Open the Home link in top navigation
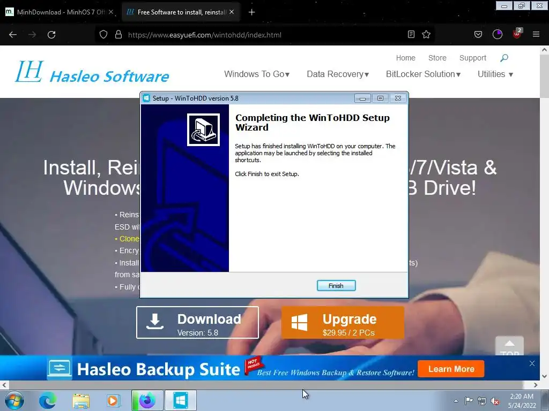 pos(405,58)
